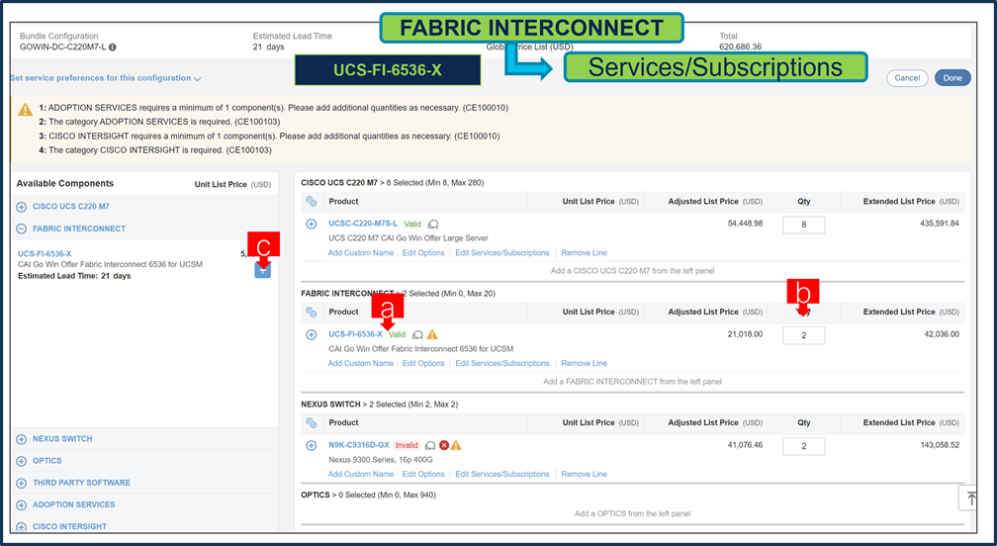Click extended price 143,058.52

(940, 445)
